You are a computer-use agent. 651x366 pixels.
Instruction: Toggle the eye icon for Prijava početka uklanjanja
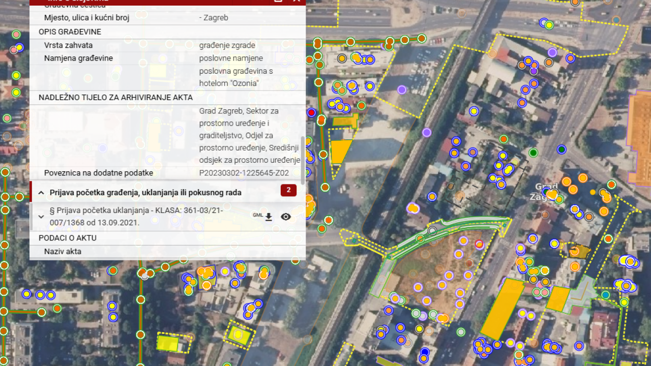(x=286, y=217)
